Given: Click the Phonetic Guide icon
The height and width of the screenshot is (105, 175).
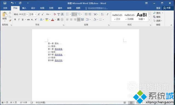Looking at the screenshot, I should [59, 14].
